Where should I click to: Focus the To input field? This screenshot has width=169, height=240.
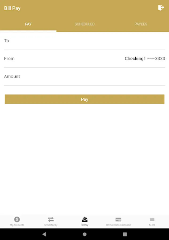point(84,41)
